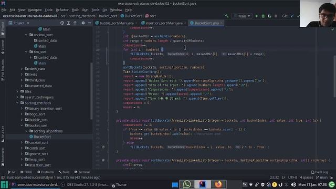Click the bucket_sort breadcrumb in the navigation bar

click(x=108, y=16)
